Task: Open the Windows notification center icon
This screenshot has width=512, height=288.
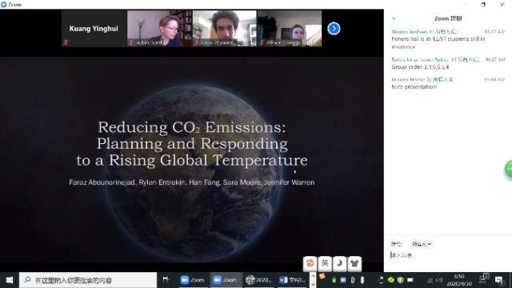Action: pyautogui.click(x=498, y=280)
